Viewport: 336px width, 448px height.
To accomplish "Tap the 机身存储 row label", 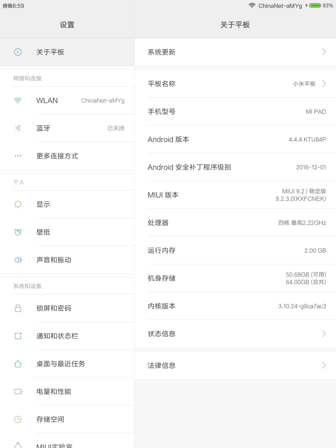I will (161, 278).
